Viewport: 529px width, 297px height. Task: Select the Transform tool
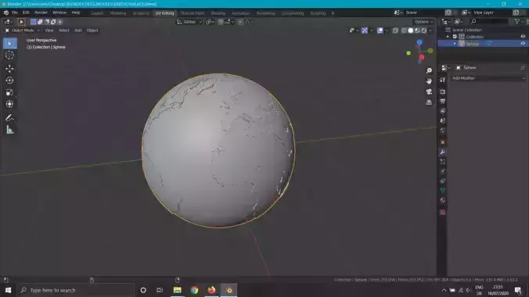(x=10, y=104)
